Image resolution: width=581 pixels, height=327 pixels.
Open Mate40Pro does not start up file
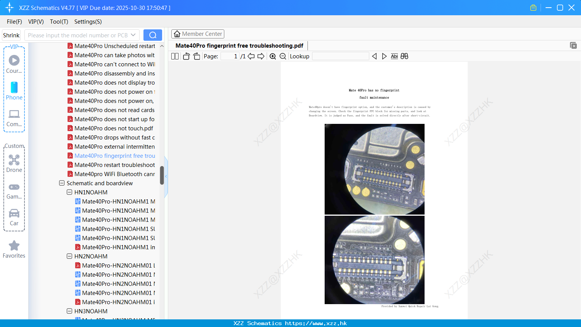click(x=111, y=119)
